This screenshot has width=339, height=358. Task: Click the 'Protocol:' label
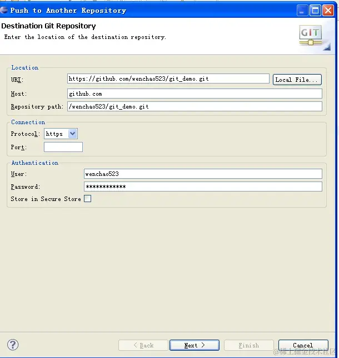(x=26, y=134)
